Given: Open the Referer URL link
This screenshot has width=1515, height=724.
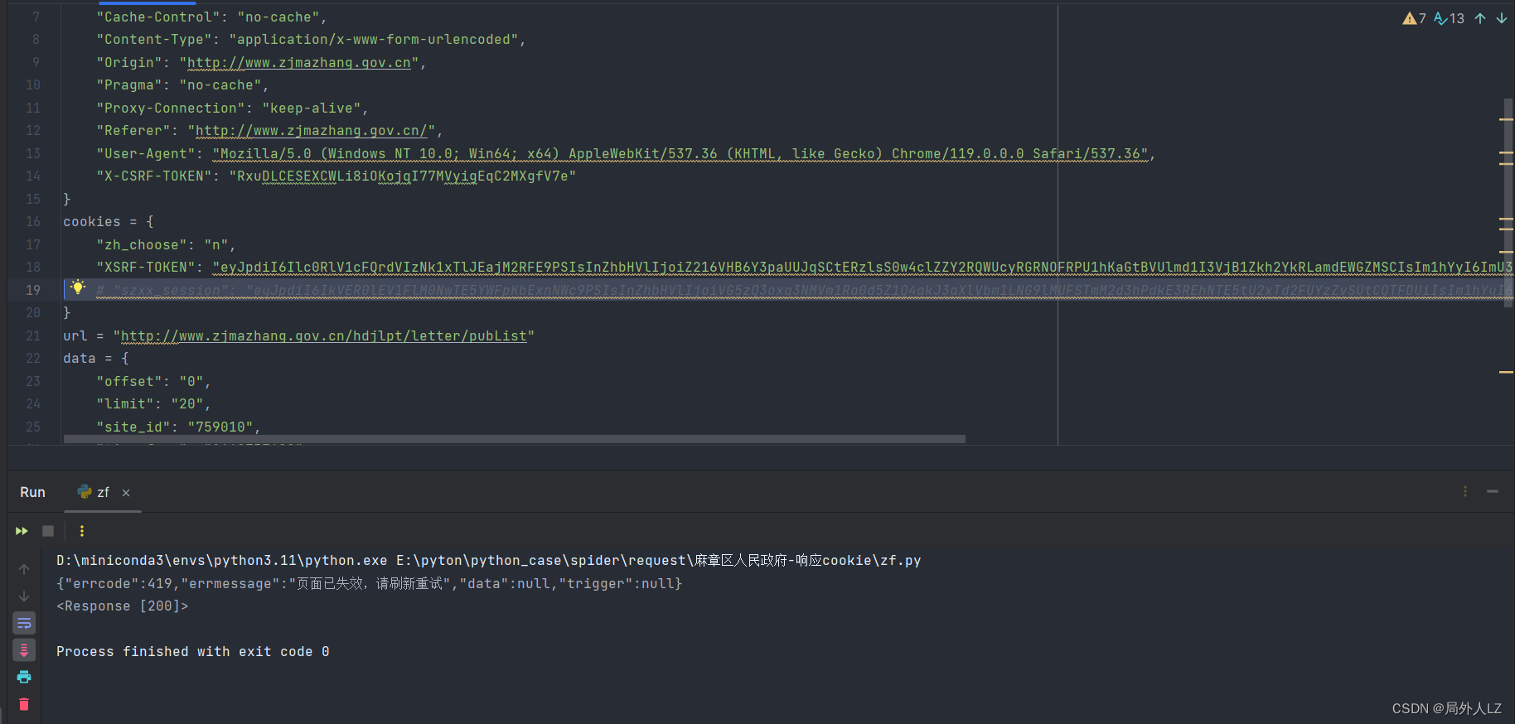Looking at the screenshot, I should 312,131.
